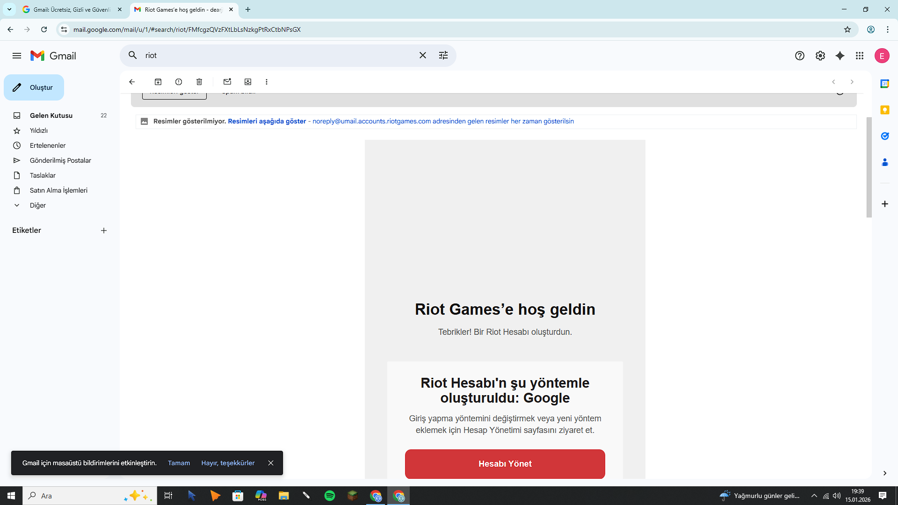This screenshot has height=505, width=898.
Task: Always show images from noreply riotgames link
Action: [x=443, y=121]
